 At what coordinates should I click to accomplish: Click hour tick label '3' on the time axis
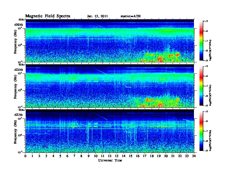click(x=46, y=156)
